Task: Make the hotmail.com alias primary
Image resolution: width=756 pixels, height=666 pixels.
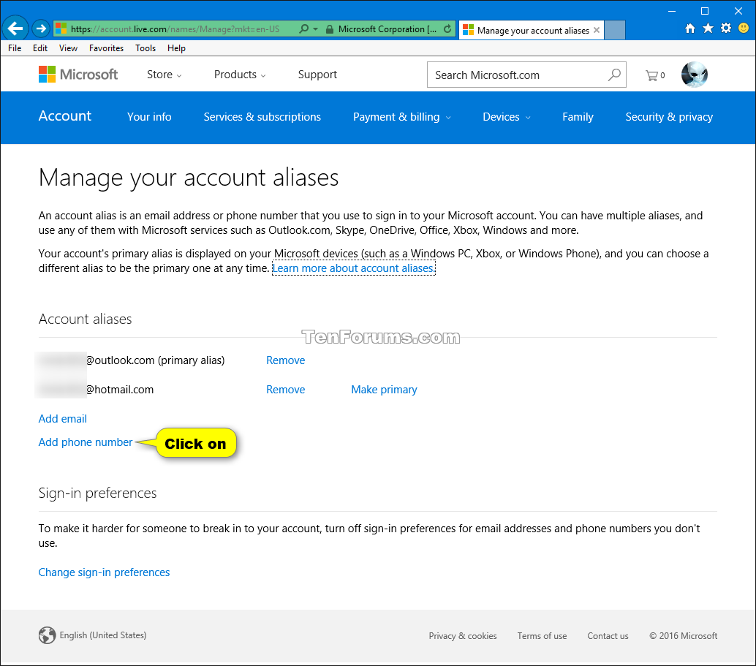Action: 384,389
